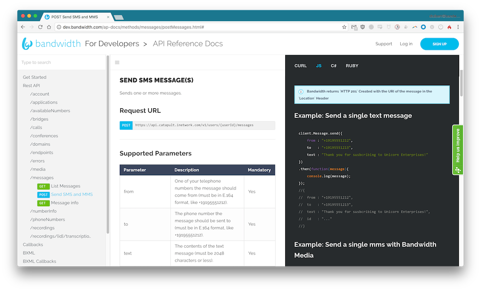Open GET Message info
The image size is (481, 291).
pyautogui.click(x=58, y=202)
